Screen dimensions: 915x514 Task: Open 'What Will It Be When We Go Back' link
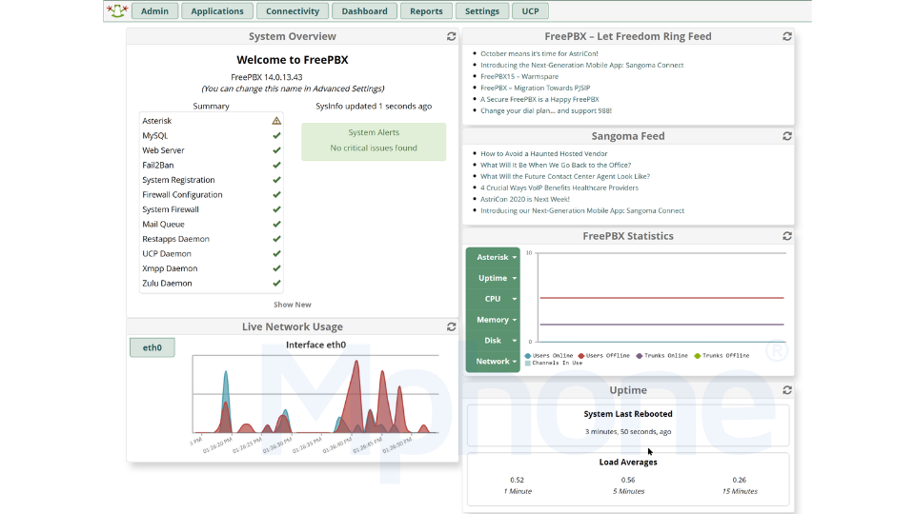point(556,165)
